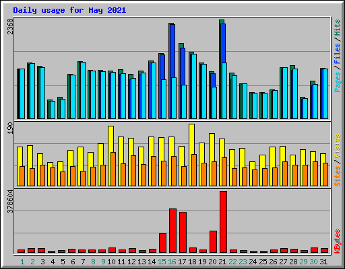Image resolution: width=345 pixels, height=269 pixels.
Task: Click the red KBytes bar for day 15
Action: 162,243
